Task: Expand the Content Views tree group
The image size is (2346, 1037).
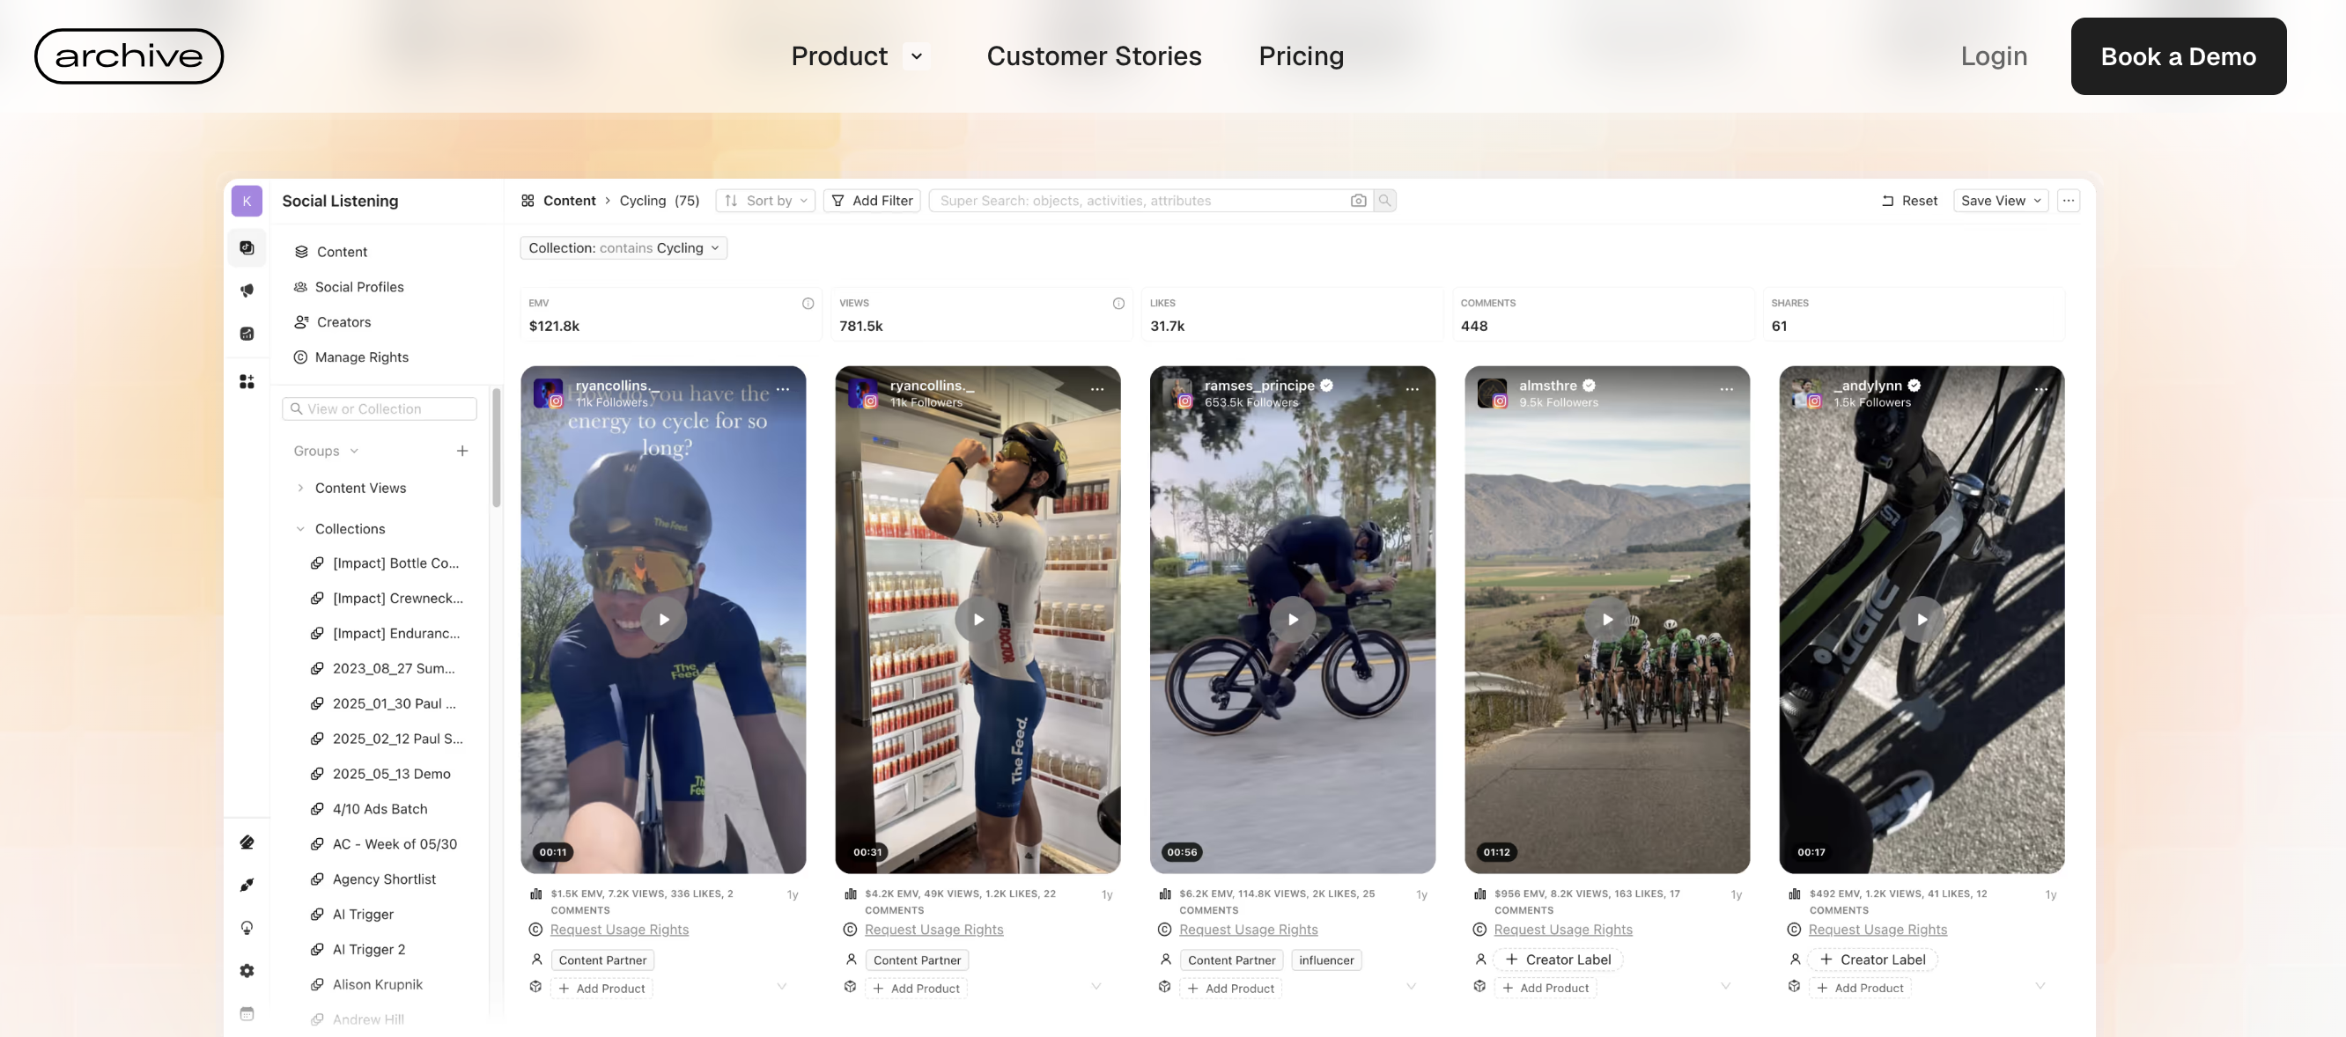Action: (x=300, y=488)
